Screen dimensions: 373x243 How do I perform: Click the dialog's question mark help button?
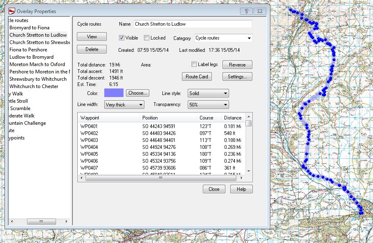[x=245, y=11]
